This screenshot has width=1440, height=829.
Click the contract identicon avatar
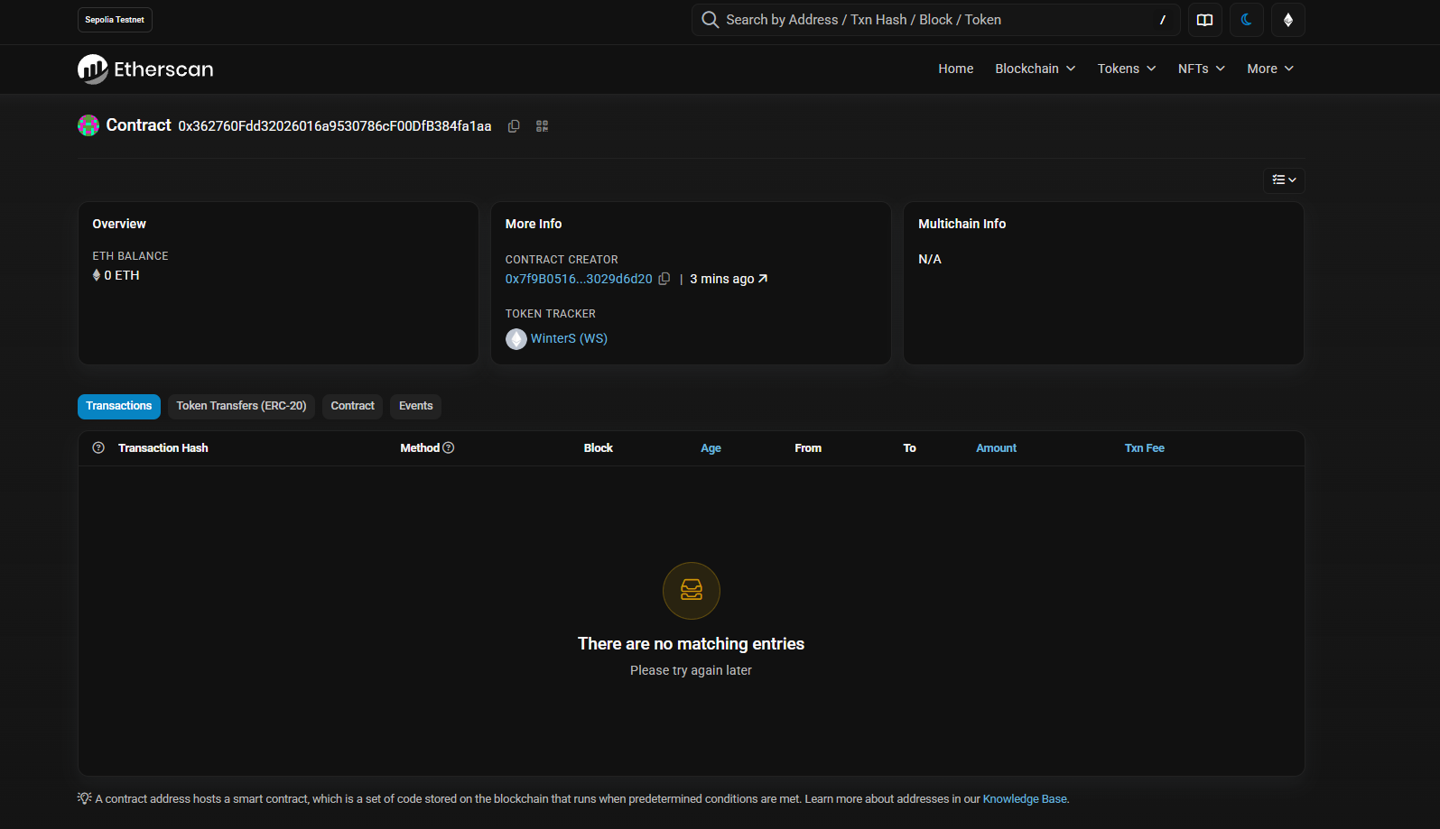pos(88,125)
